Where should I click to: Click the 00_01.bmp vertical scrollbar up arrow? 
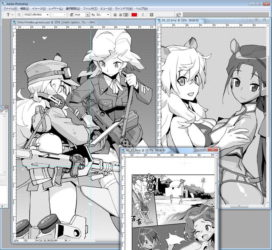(216, 156)
